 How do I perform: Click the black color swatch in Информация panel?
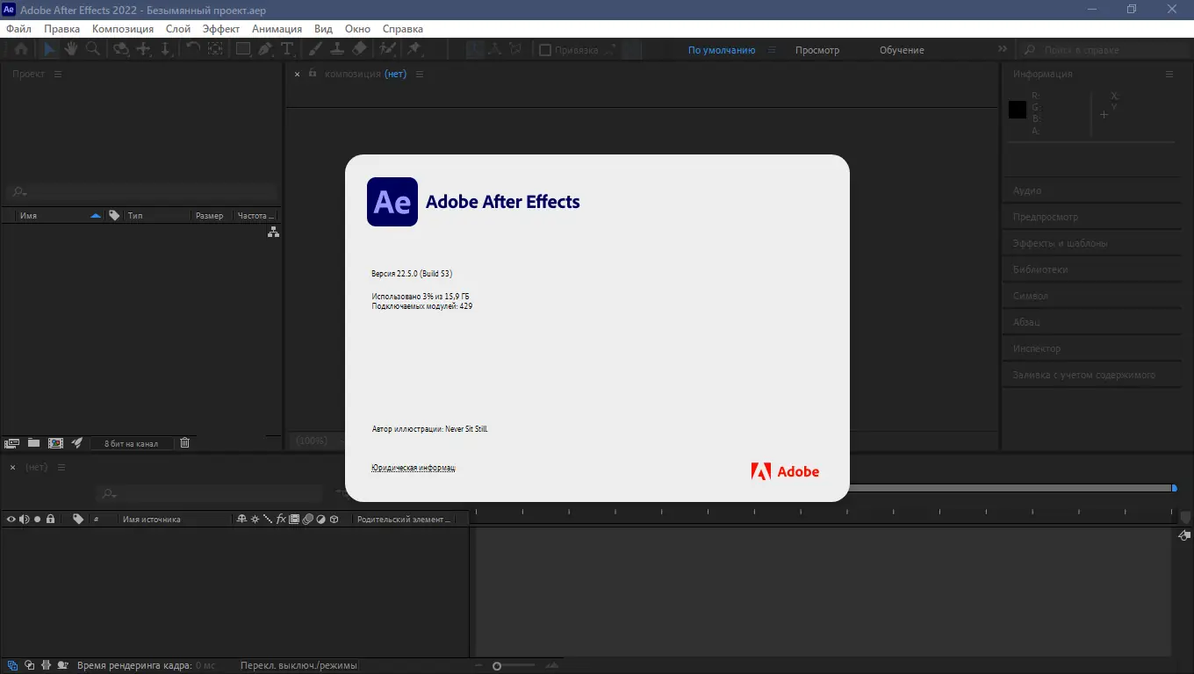click(1018, 110)
